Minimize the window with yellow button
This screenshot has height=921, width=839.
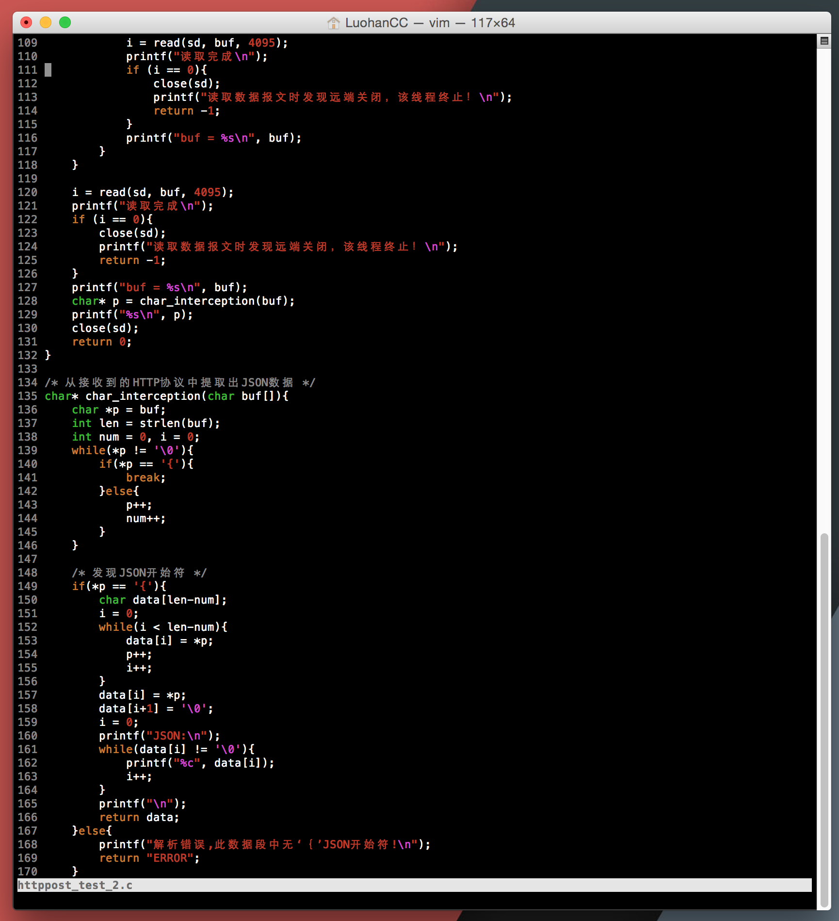click(x=46, y=22)
